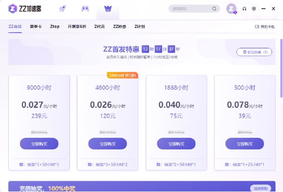Close the ZZ加速器 window
Screen dimensions: 283x192
[x=273, y=9]
